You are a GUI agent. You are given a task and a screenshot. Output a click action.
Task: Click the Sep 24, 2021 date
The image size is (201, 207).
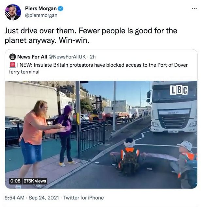[44, 198]
